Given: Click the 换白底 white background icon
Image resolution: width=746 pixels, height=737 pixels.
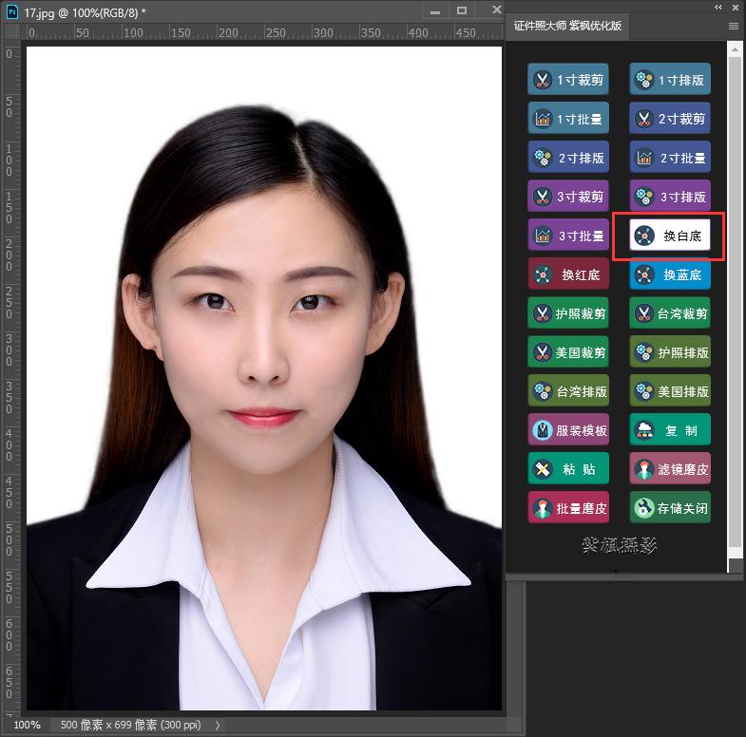Looking at the screenshot, I should pos(644,235).
